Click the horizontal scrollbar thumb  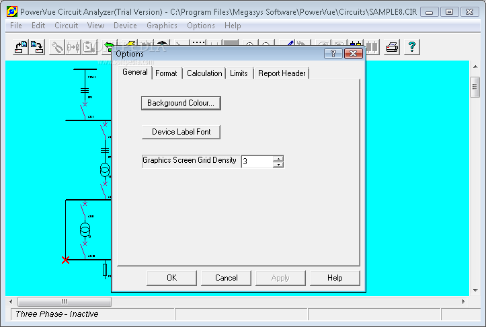pyautogui.click(x=65, y=301)
